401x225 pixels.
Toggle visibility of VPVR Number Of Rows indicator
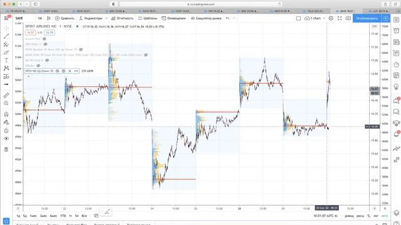coord(81,49)
